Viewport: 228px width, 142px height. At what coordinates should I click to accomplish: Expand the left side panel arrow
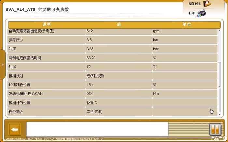point(2,64)
